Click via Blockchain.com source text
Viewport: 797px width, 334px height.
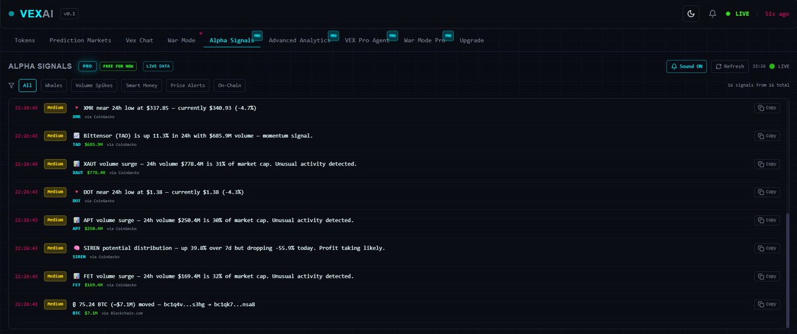tap(122, 313)
